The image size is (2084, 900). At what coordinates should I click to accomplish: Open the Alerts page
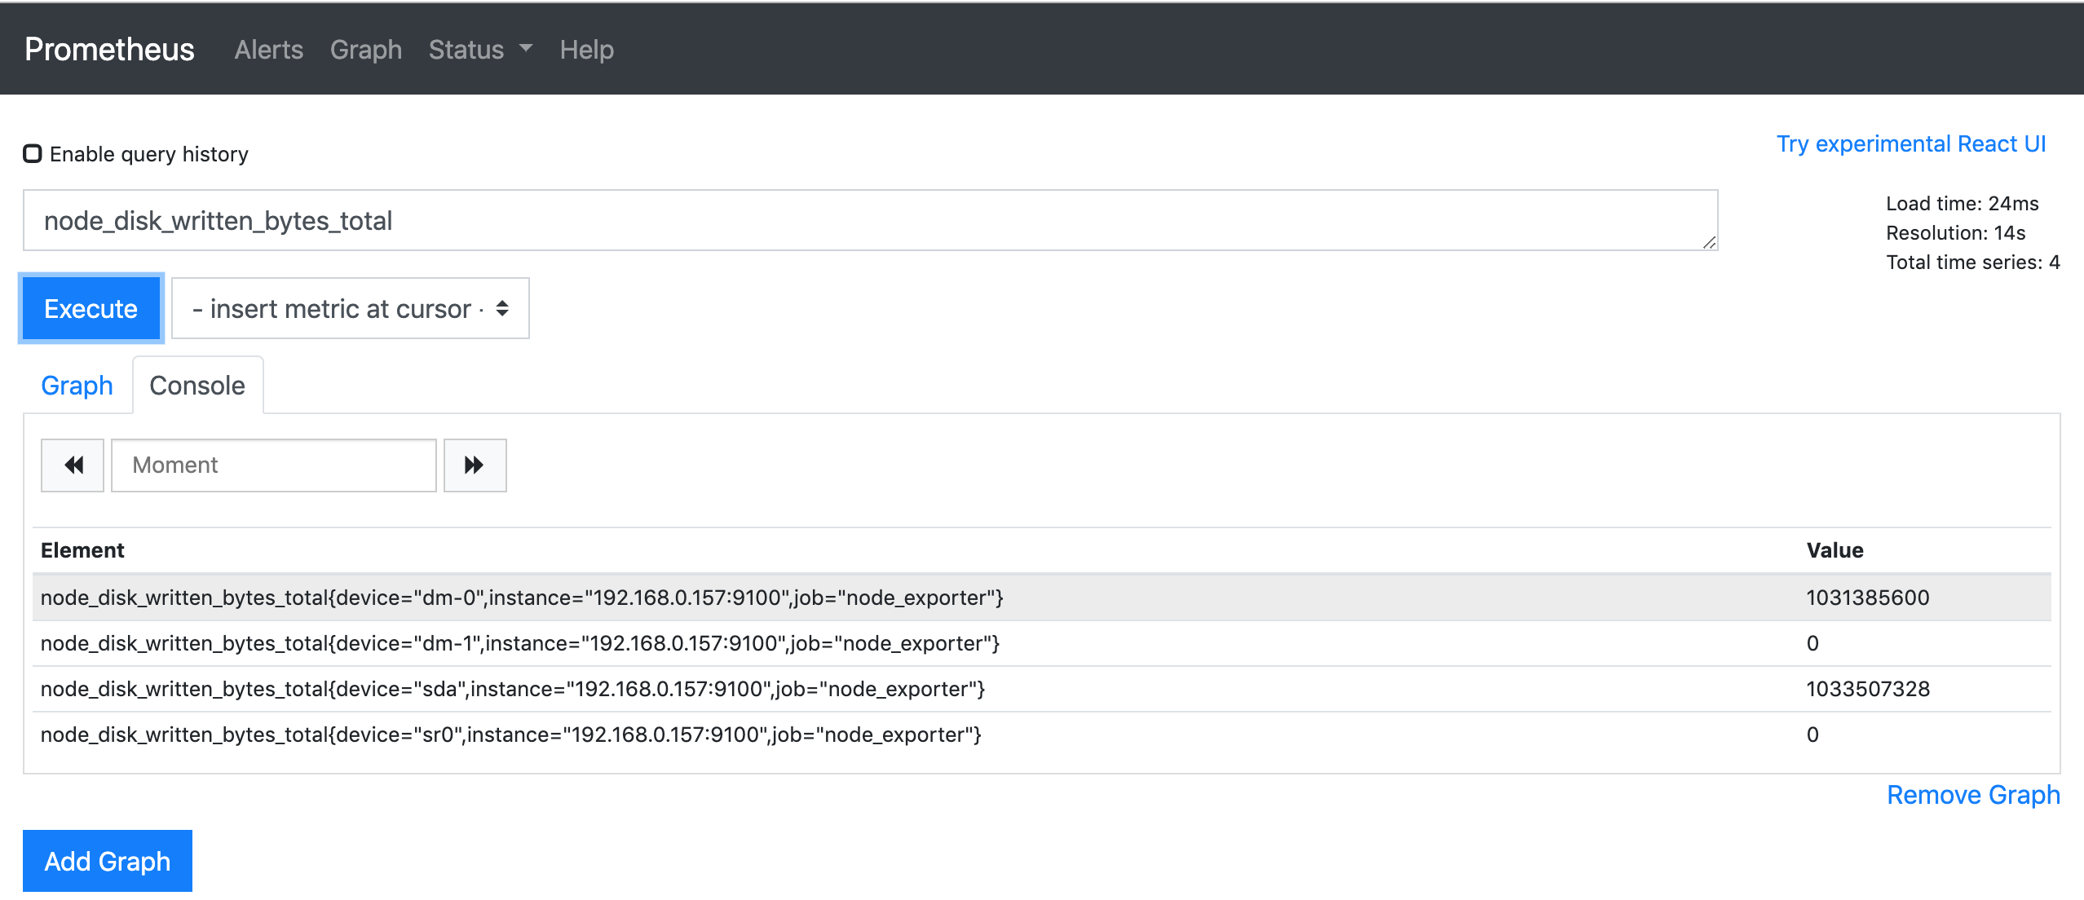click(268, 49)
